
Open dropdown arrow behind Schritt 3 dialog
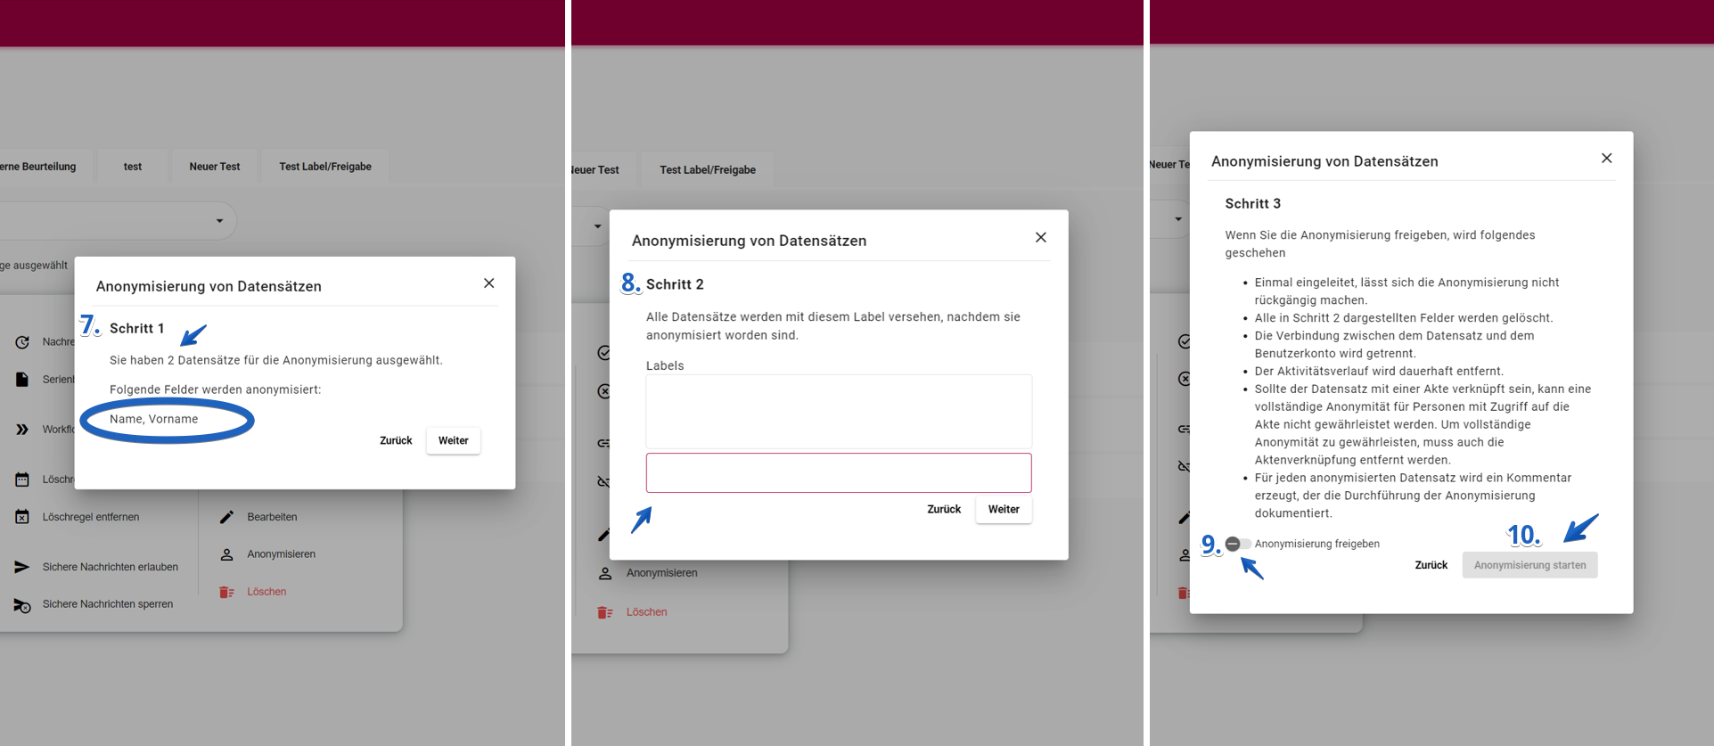[x=1178, y=219]
